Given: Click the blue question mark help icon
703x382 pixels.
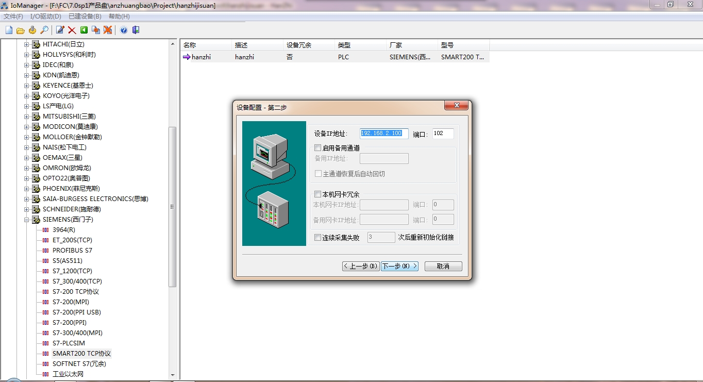Looking at the screenshot, I should [x=124, y=30].
